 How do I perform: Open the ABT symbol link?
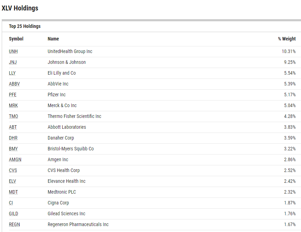point(13,127)
